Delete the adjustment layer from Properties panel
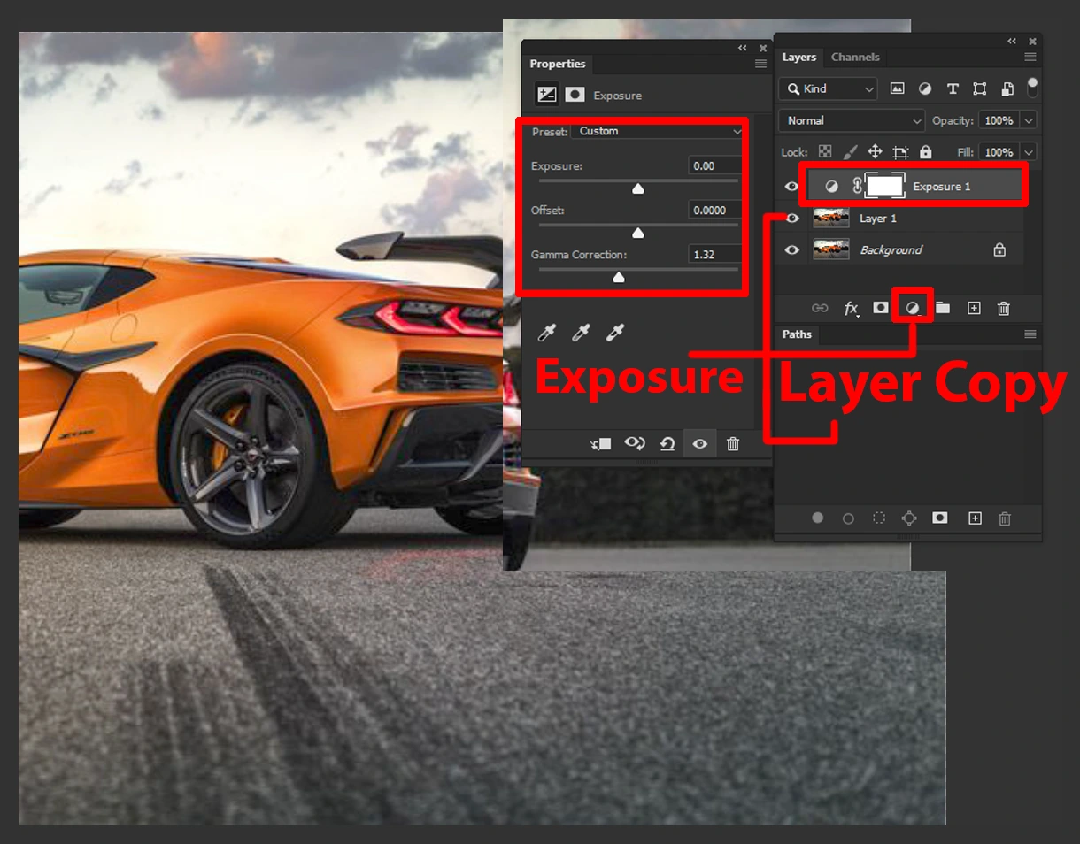The width and height of the screenshot is (1080, 844). (x=733, y=444)
